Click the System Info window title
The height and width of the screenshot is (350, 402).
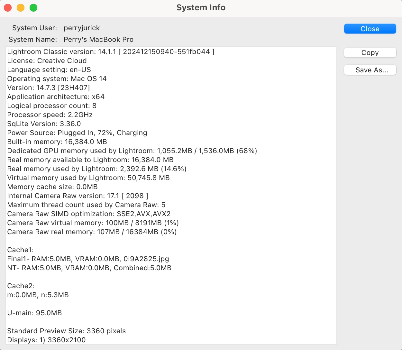coord(201,7)
